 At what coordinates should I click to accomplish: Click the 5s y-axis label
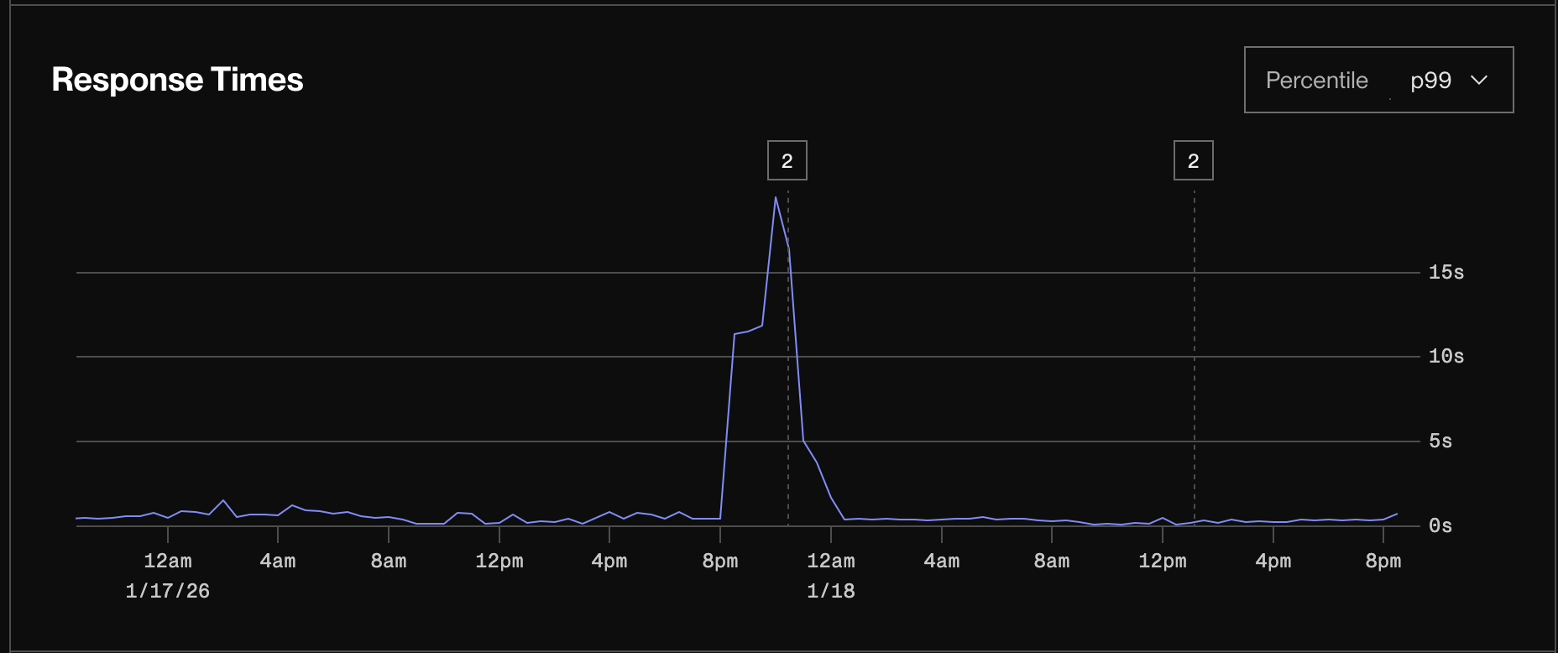pyautogui.click(x=1440, y=441)
